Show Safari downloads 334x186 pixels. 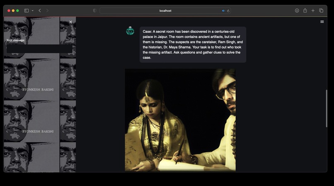(x=297, y=10)
